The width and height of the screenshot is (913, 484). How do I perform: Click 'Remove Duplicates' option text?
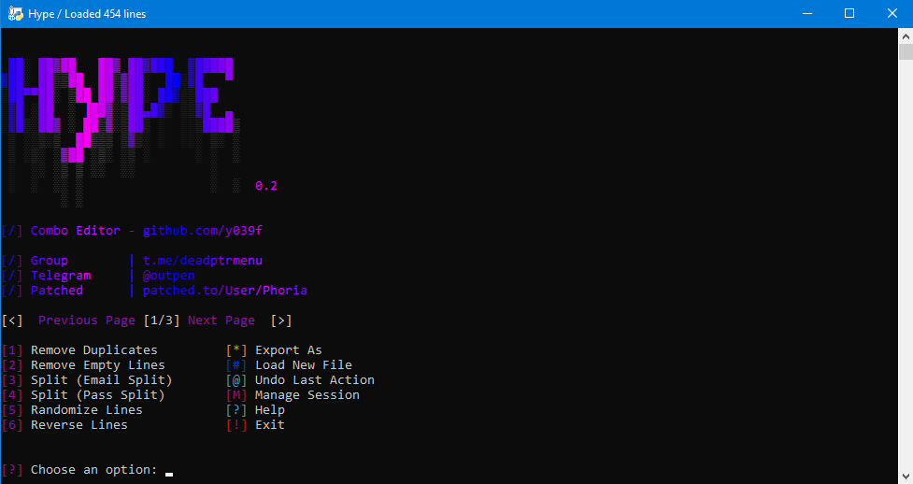(94, 350)
